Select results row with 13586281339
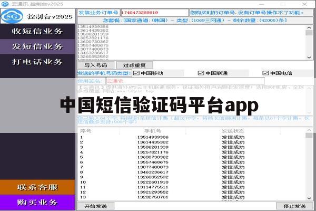 pyautogui.click(x=192, y=147)
